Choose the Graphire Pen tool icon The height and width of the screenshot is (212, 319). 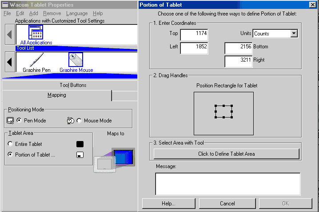click(x=36, y=60)
